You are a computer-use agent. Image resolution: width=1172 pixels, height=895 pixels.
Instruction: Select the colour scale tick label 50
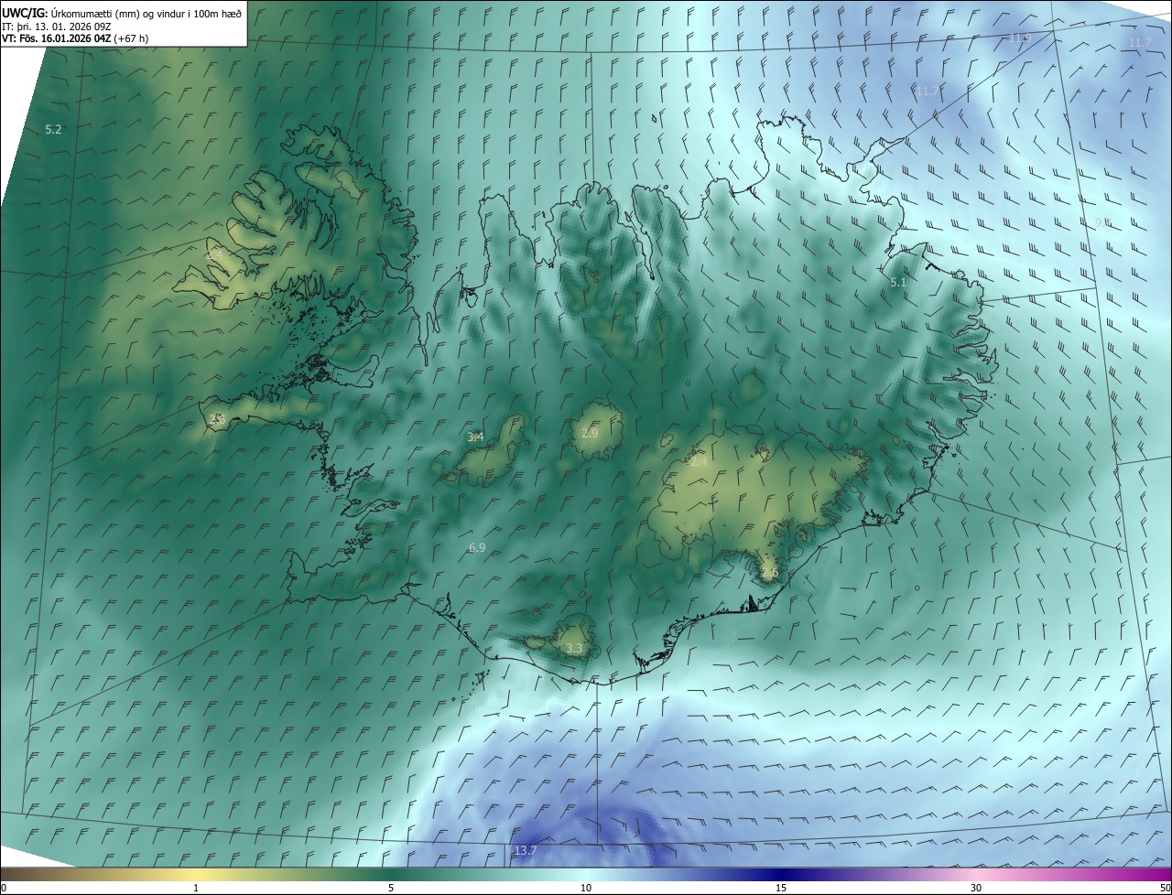point(1165,888)
